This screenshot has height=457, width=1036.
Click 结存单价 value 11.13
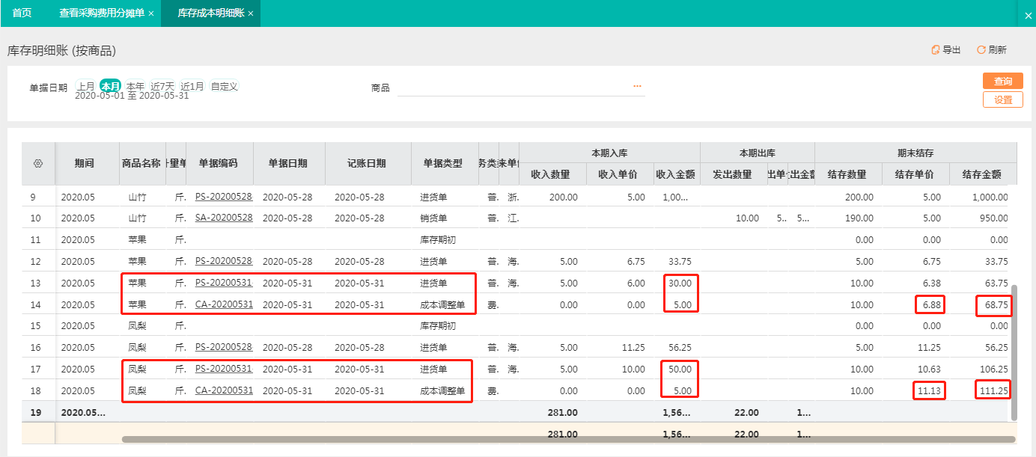pyautogui.click(x=928, y=390)
